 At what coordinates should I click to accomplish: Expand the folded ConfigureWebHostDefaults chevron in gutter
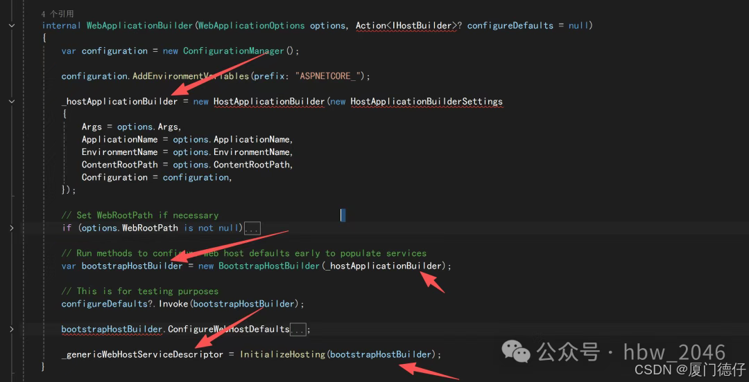[12, 329]
